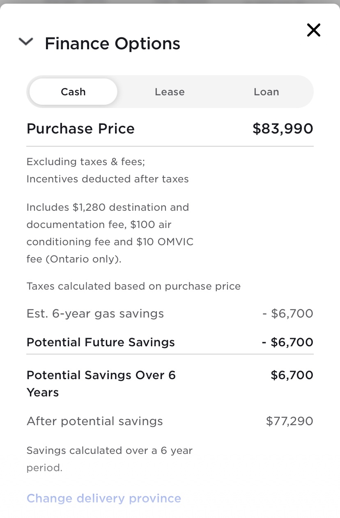The image size is (340, 518).
Task: Switch to the Lease tab
Action: click(x=170, y=92)
